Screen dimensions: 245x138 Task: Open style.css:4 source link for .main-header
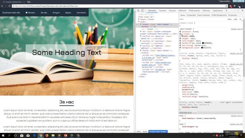click(237, 29)
